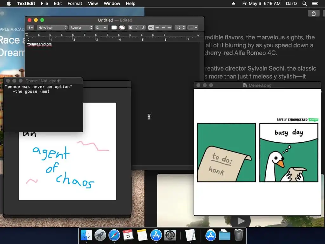
Task: Open the Trash in the Dock
Action: (239, 235)
